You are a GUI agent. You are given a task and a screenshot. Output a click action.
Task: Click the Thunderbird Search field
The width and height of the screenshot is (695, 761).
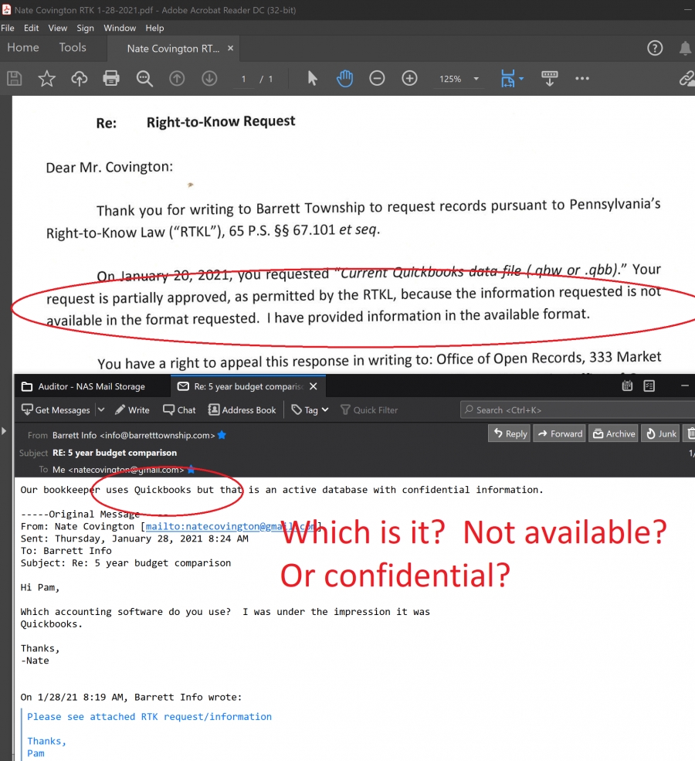[x=578, y=410]
